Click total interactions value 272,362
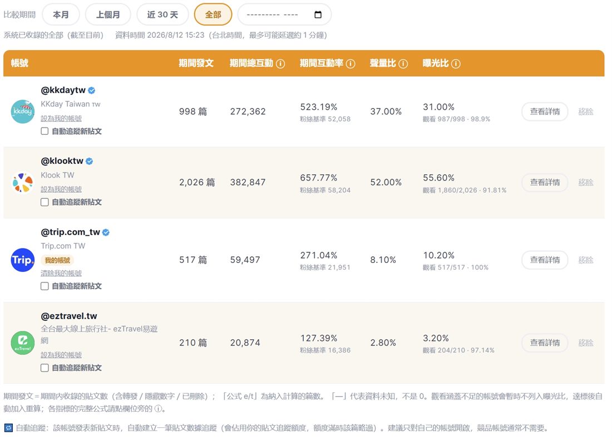Viewport: 612px width, 444px height. [248, 111]
